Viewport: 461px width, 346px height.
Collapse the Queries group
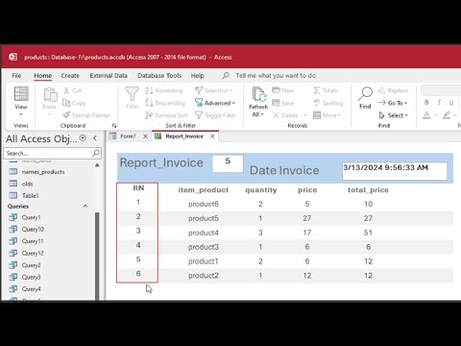point(85,206)
